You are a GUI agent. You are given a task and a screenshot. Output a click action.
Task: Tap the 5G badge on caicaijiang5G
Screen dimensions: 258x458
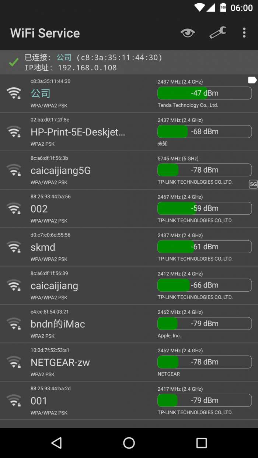(253, 184)
